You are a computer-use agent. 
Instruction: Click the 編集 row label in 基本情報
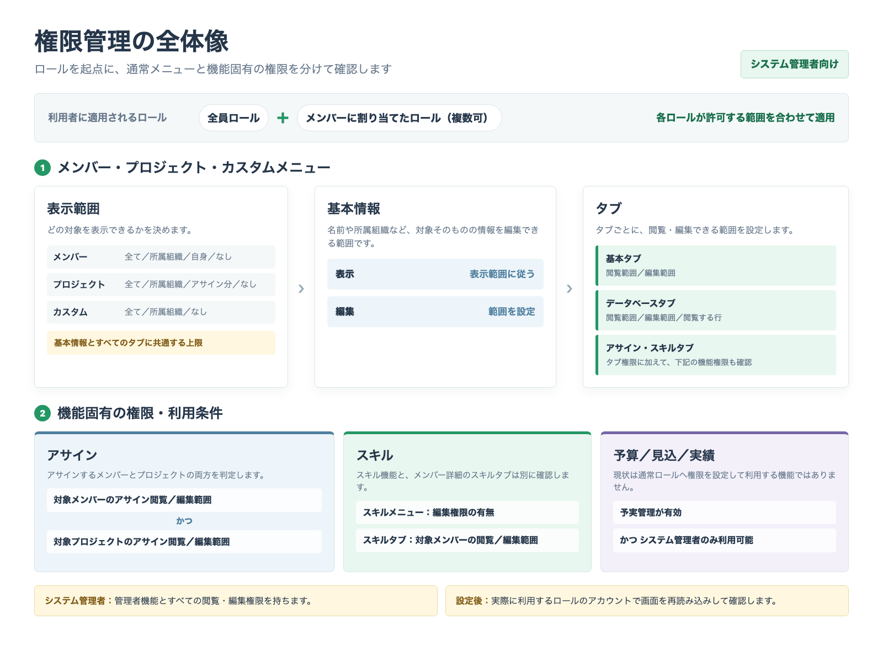345,312
